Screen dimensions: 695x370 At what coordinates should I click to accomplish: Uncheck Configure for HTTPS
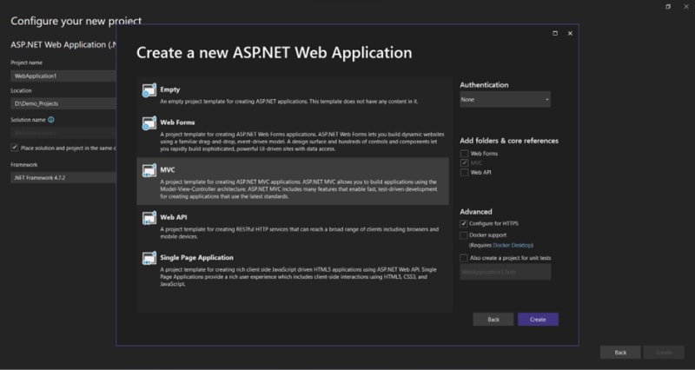tap(464, 223)
